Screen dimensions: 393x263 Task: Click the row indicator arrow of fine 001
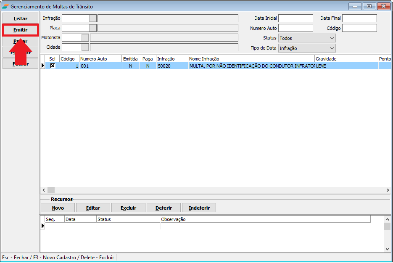click(x=42, y=66)
